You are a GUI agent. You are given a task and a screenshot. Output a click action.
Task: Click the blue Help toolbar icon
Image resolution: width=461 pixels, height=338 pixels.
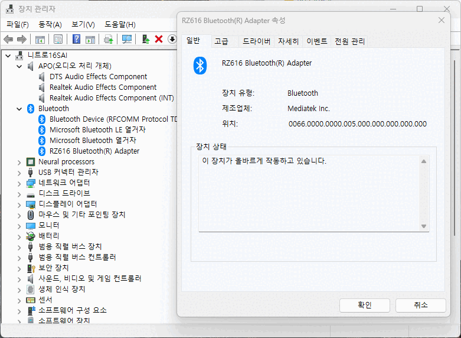click(x=76, y=39)
